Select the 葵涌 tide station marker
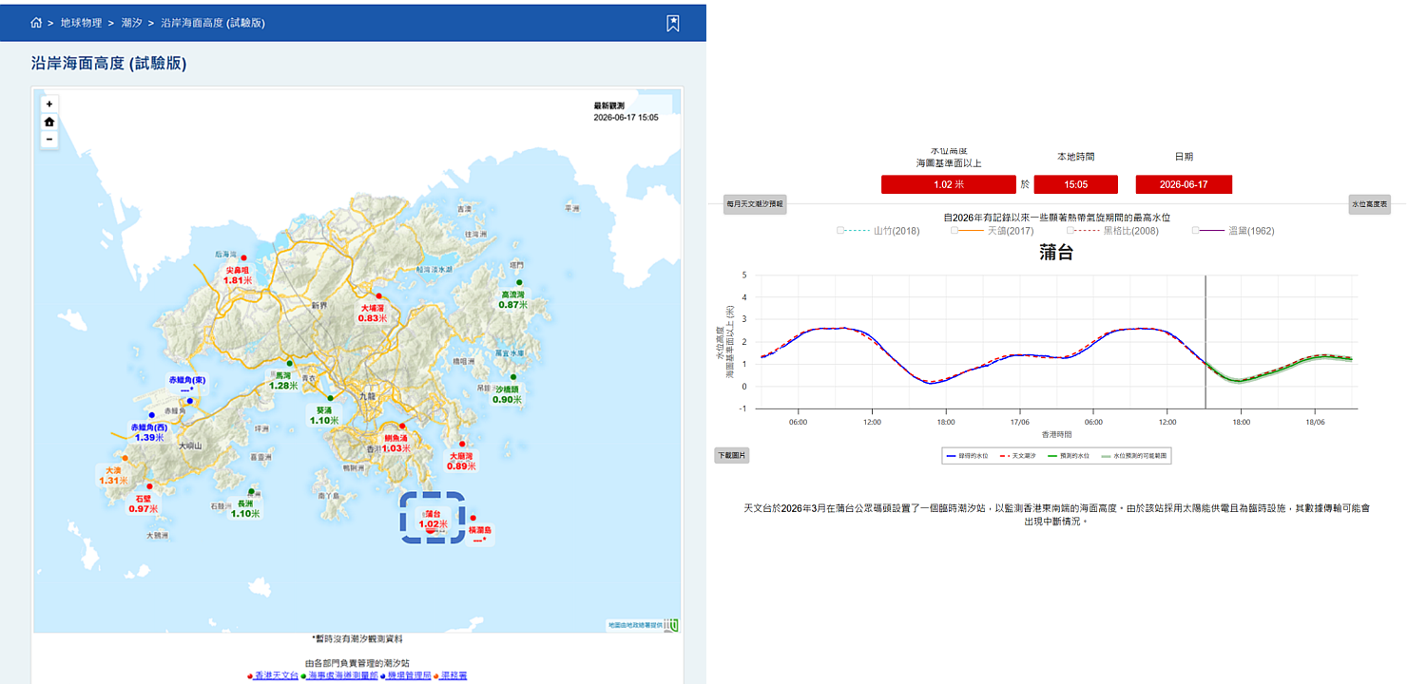The height and width of the screenshot is (684, 1408). click(x=330, y=398)
